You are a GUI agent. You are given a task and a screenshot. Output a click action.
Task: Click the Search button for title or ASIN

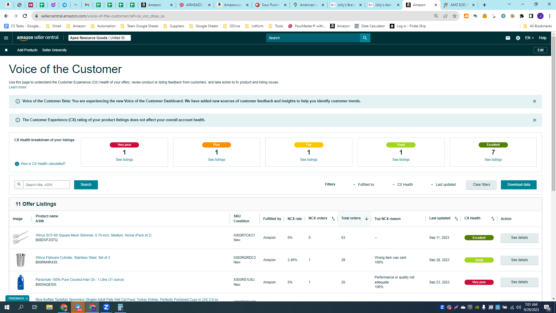tap(86, 185)
